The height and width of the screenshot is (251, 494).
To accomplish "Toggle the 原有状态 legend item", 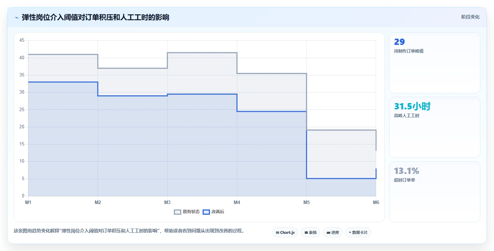I will pyautogui.click(x=187, y=212).
